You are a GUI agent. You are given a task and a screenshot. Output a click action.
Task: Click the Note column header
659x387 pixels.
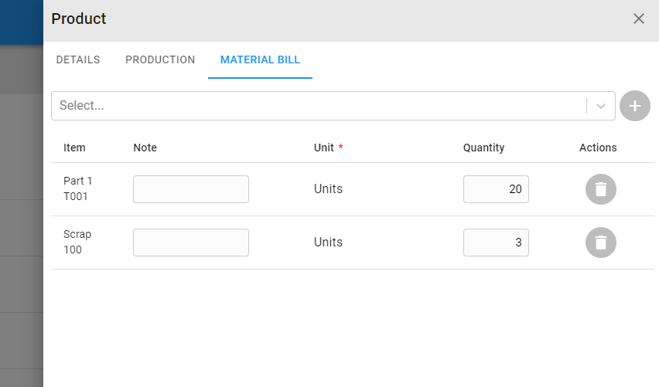pyautogui.click(x=145, y=148)
